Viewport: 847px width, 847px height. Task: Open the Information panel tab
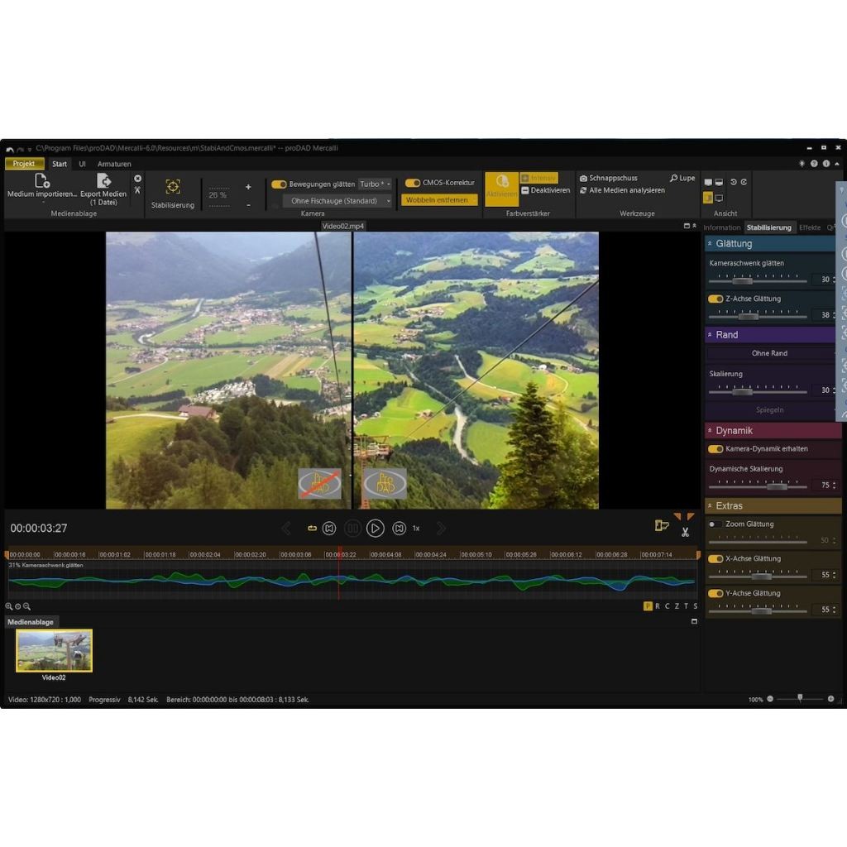pyautogui.click(x=721, y=227)
